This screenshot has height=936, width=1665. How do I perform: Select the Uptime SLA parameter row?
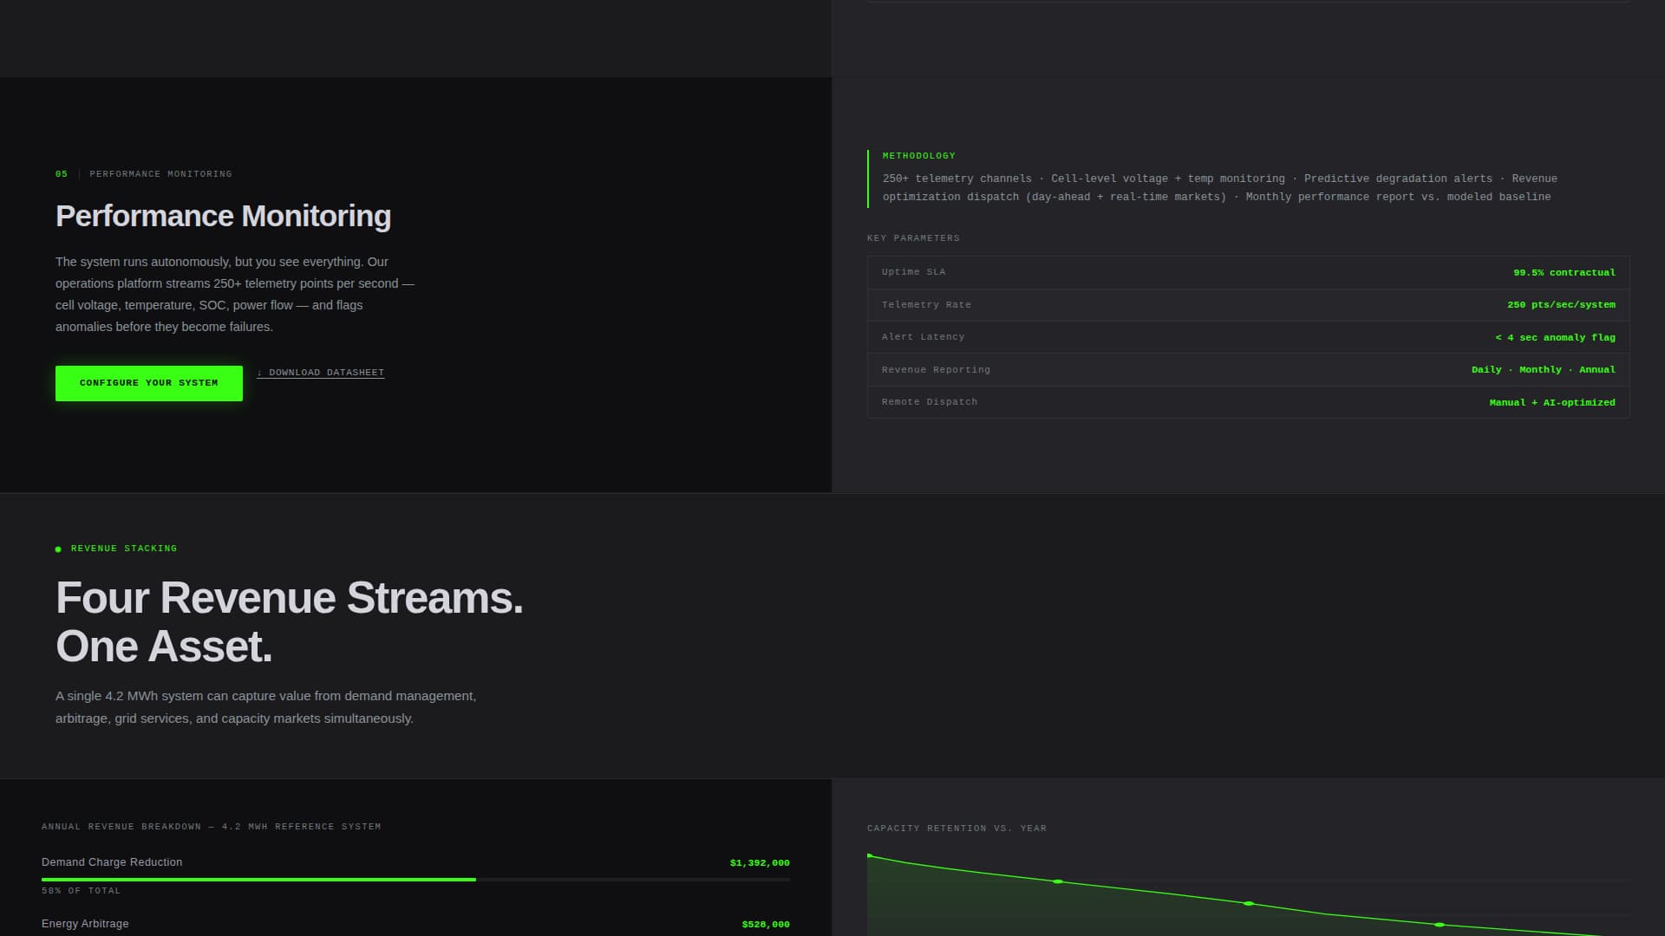point(1248,272)
